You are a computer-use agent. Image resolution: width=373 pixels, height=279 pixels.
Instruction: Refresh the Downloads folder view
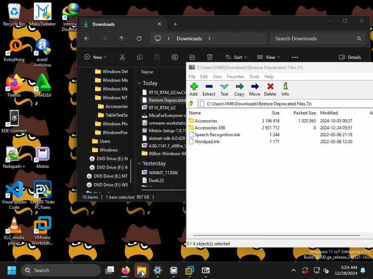point(139,39)
